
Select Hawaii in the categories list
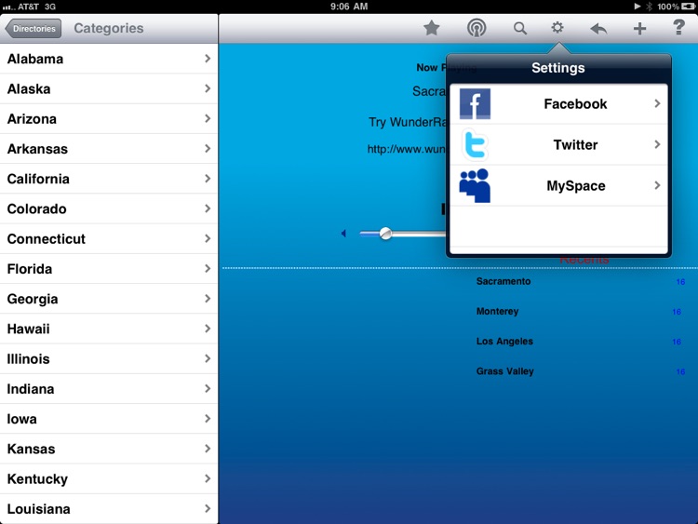(x=109, y=329)
